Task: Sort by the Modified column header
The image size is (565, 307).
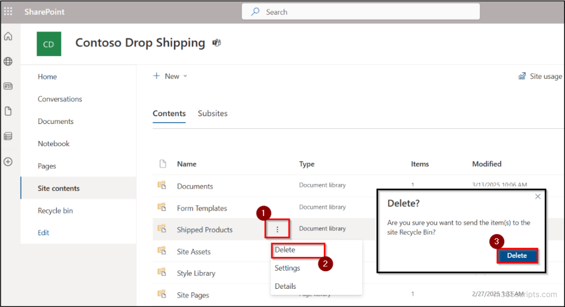Action: tap(487, 164)
